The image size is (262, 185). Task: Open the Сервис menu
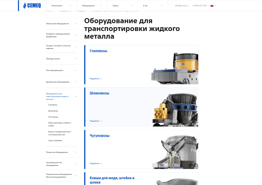click(122, 6)
